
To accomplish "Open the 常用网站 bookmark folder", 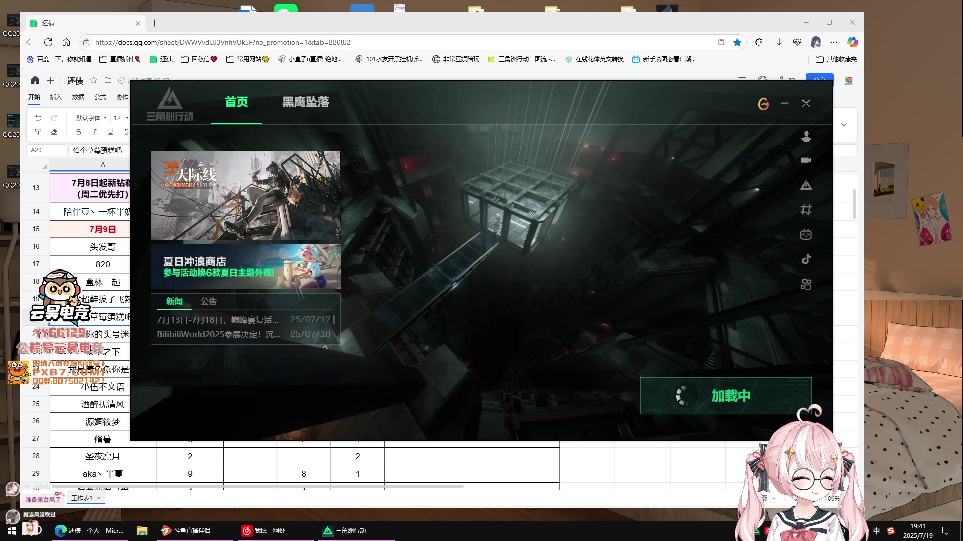I will (248, 59).
